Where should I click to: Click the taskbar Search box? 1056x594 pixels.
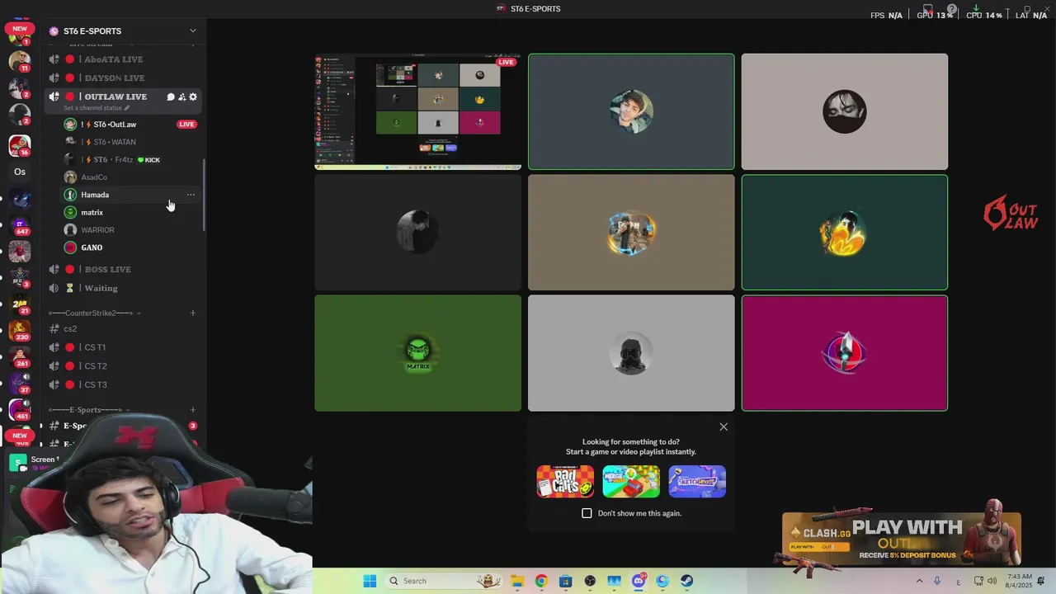(444, 581)
